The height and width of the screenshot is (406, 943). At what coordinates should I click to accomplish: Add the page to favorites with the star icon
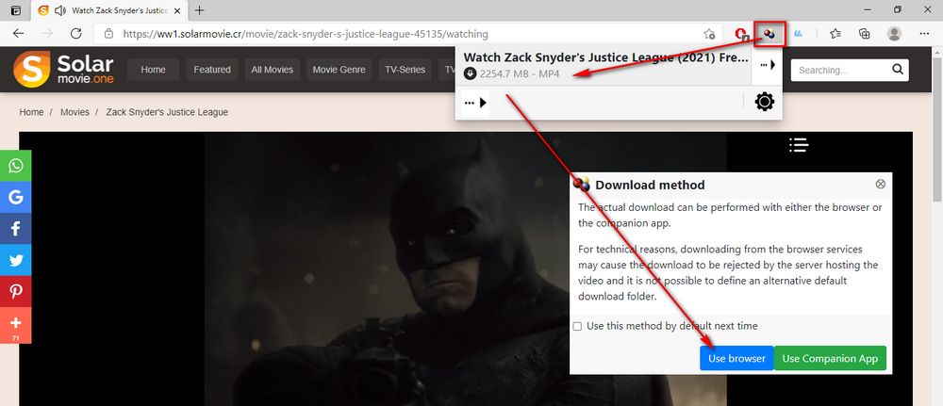click(710, 34)
